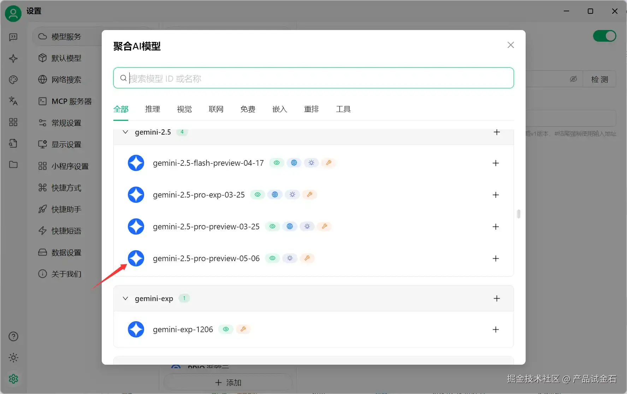Click the wrench tool badge on gemini-2.5-pro-preview-05-06
The image size is (627, 394).
pos(307,258)
